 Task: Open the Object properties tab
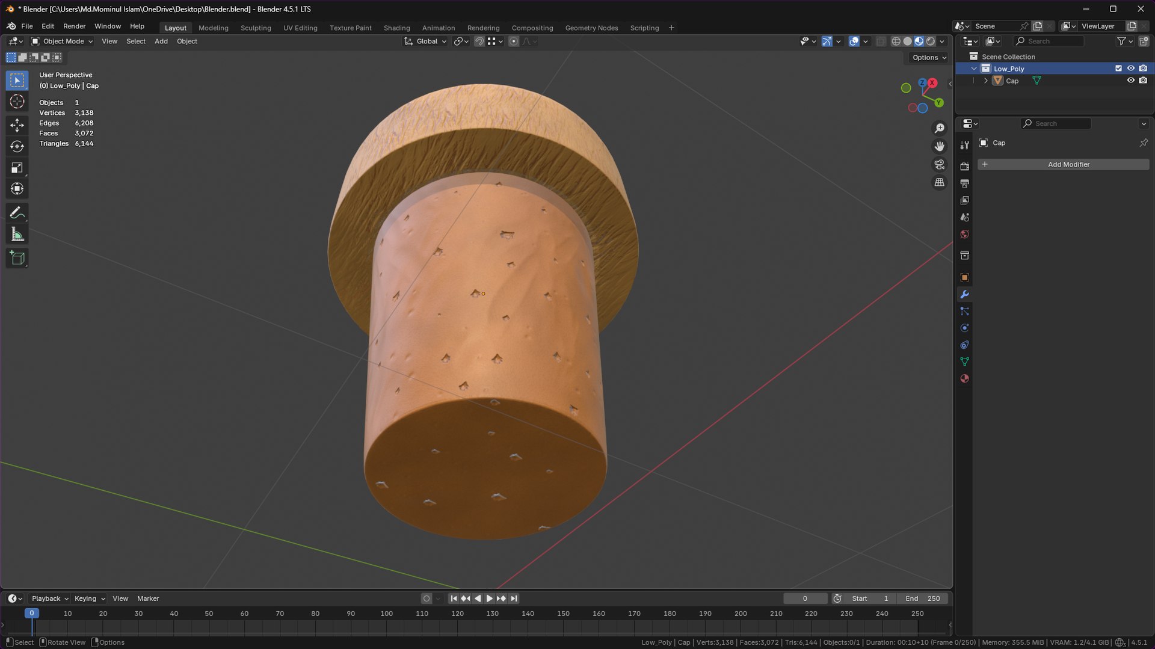point(964,277)
